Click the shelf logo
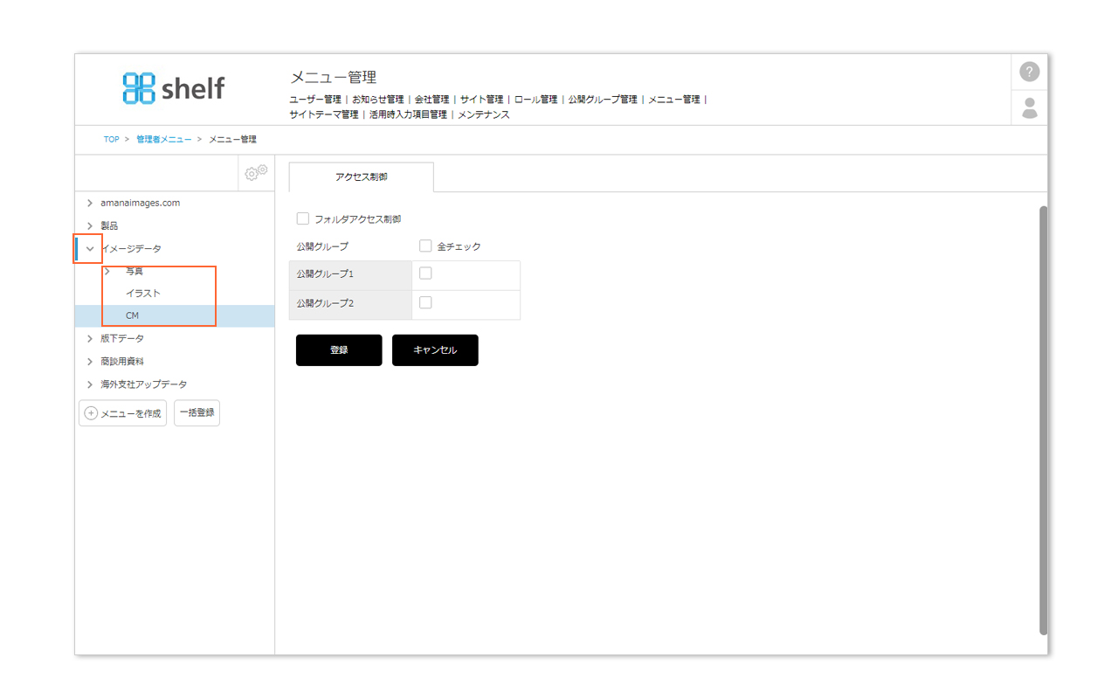The height and width of the screenshot is (699, 1118). pyautogui.click(x=174, y=87)
